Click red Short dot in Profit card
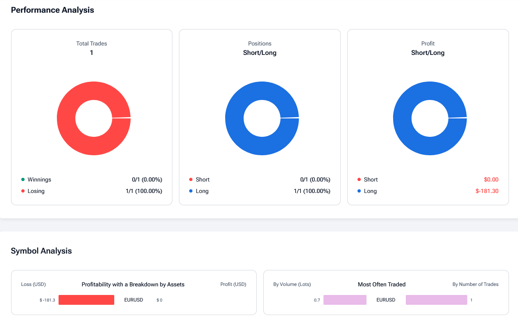This screenshot has width=518, height=322. coord(359,179)
